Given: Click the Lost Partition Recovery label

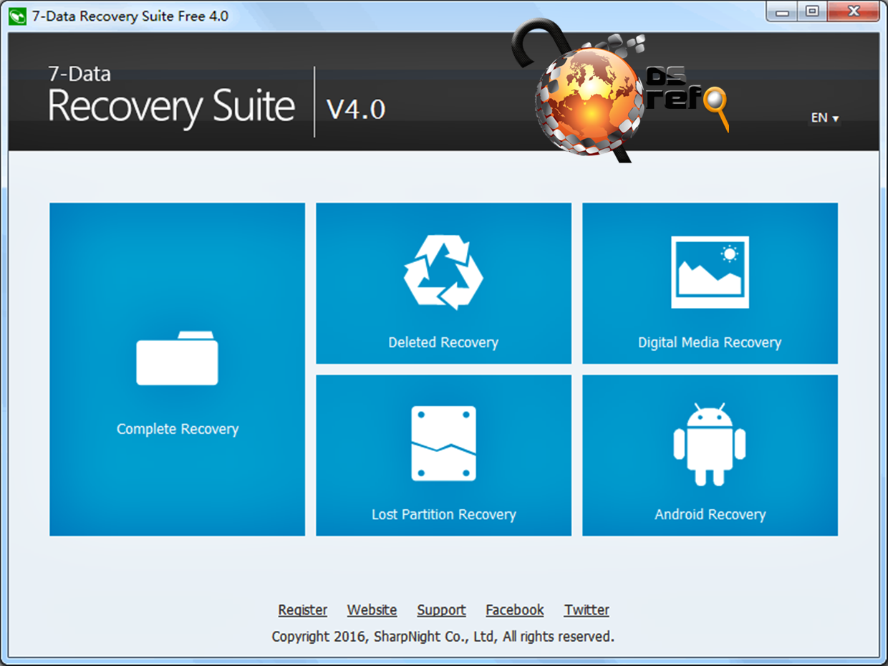Looking at the screenshot, I should pyautogui.click(x=444, y=514).
